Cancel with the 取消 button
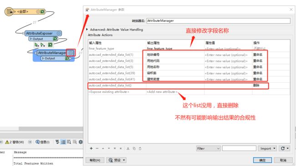Screen dimensions: 296x166 [283, 160]
